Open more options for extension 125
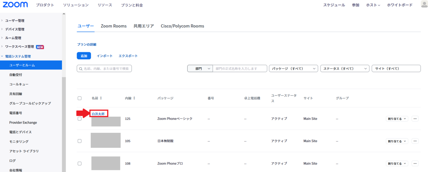 click(415, 118)
